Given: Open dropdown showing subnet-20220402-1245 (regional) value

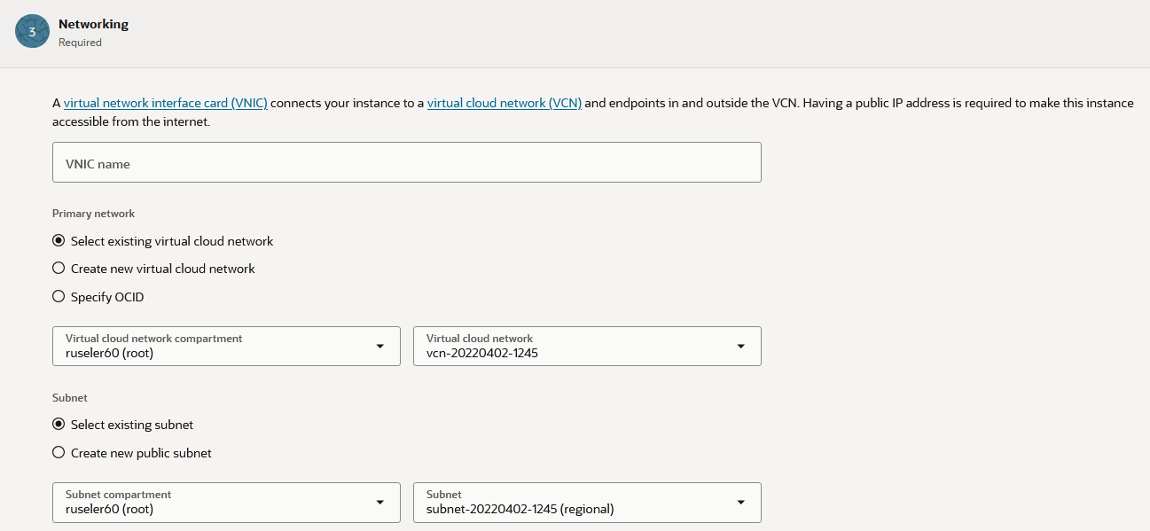Looking at the screenshot, I should tap(576, 508).
